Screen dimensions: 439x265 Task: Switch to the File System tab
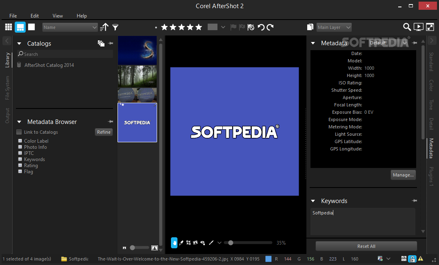tap(7, 88)
